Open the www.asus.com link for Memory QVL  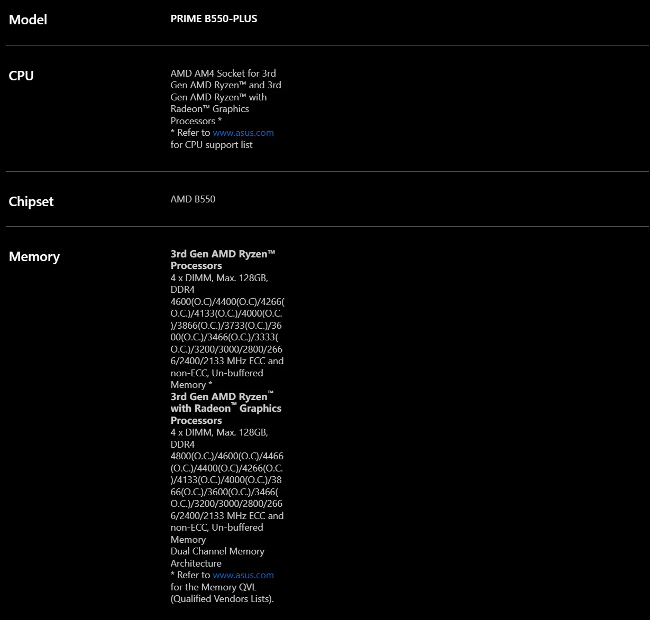[x=243, y=575]
